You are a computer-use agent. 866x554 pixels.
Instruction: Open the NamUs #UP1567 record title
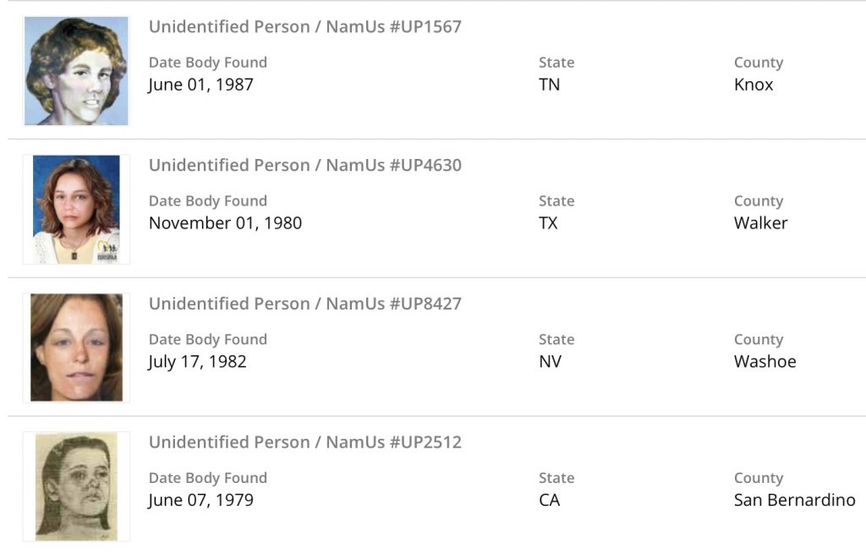(305, 26)
